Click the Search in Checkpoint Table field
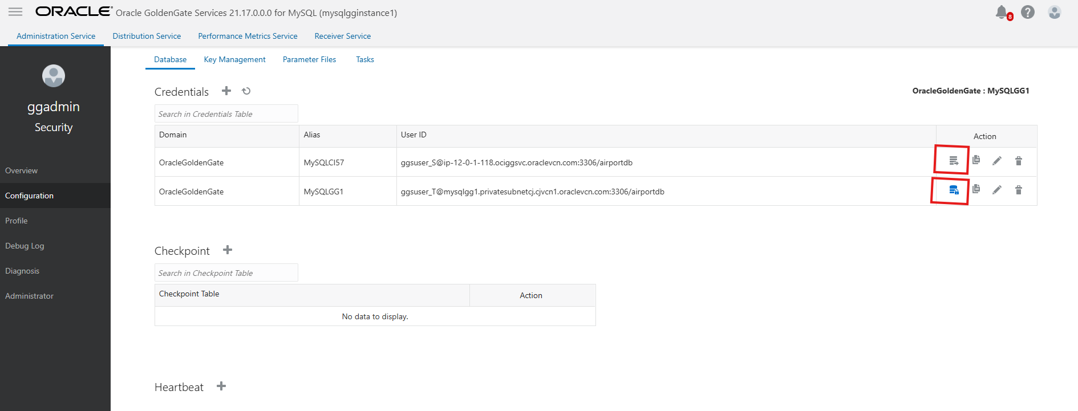 [x=226, y=272]
